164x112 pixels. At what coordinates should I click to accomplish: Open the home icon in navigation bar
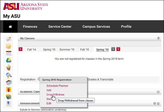[10, 27]
